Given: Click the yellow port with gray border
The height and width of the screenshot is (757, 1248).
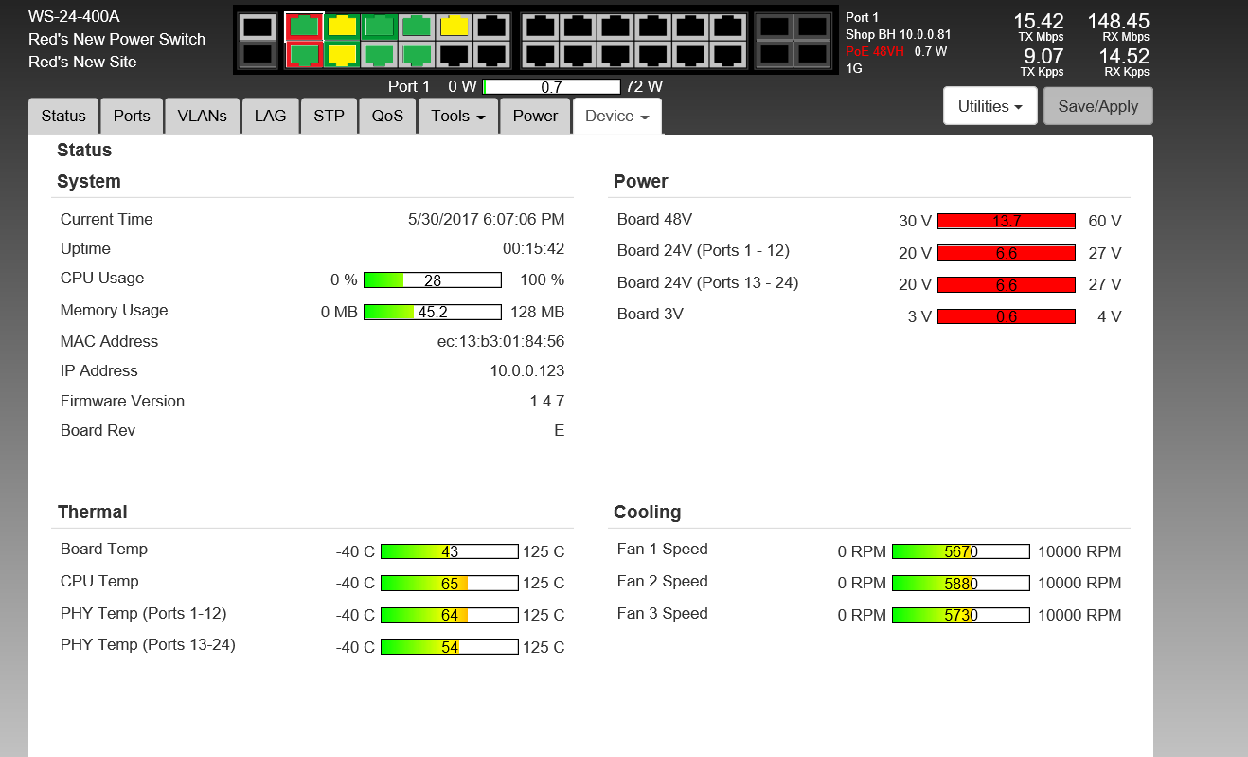Looking at the screenshot, I should (x=455, y=27).
